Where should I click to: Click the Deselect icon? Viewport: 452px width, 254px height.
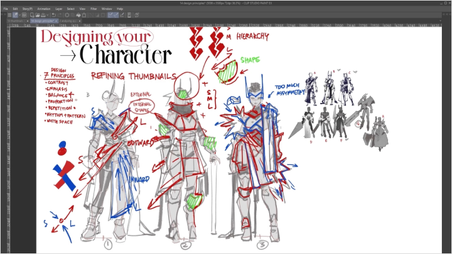click(91, 15)
